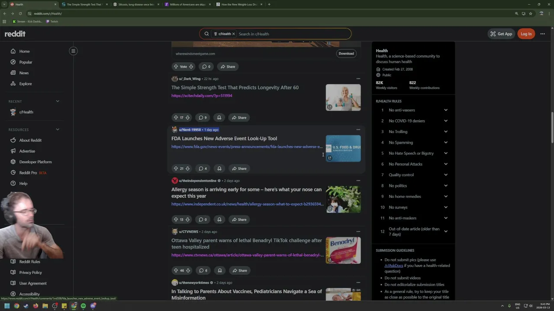The height and width of the screenshot is (311, 554).
Task: Open Windows Start menu on taskbar
Action: [7, 306]
